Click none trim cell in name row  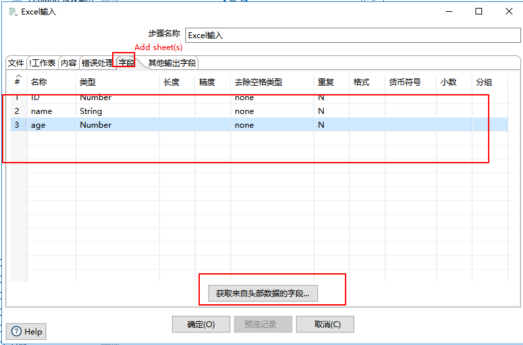point(272,111)
